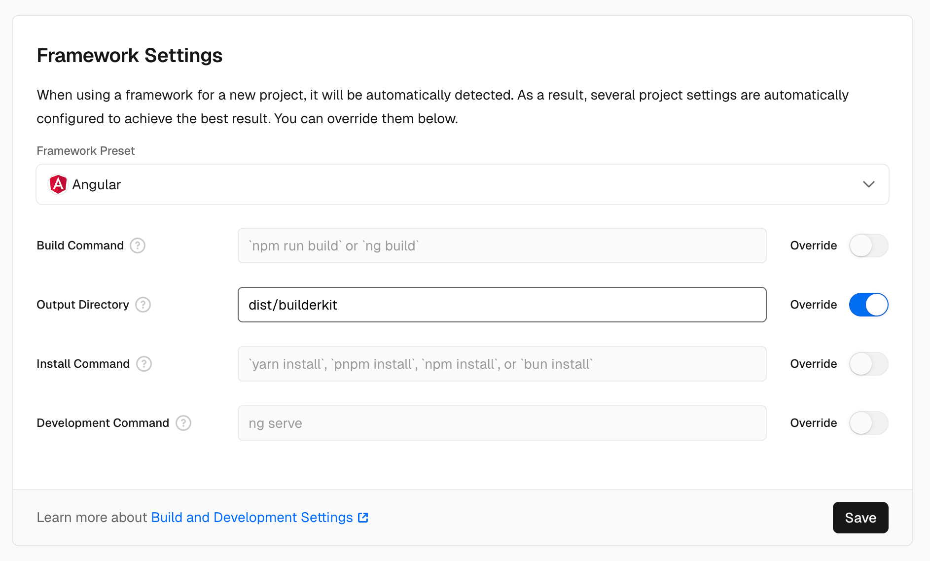Click the Override label for Development Command
Image resolution: width=930 pixels, height=561 pixels.
click(814, 423)
